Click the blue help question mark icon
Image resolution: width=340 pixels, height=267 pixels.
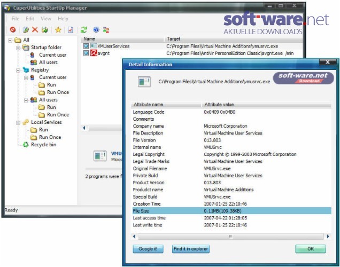click(x=96, y=29)
